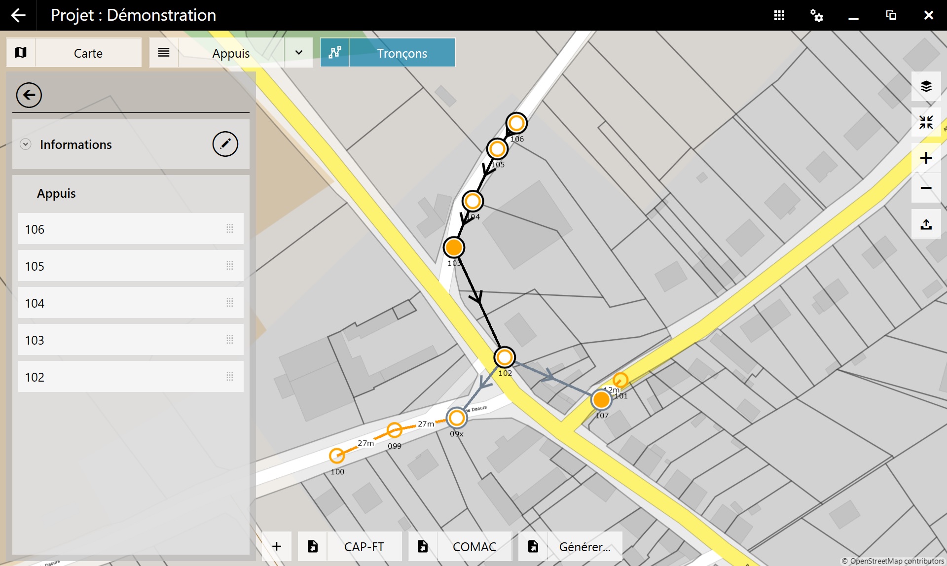
Task: Grab the reorder handle of row 104
Action: tap(230, 302)
